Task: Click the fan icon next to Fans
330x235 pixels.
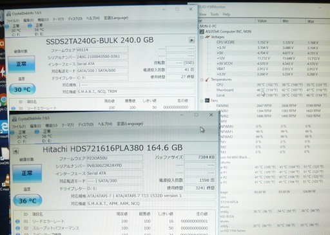Action: (207, 100)
